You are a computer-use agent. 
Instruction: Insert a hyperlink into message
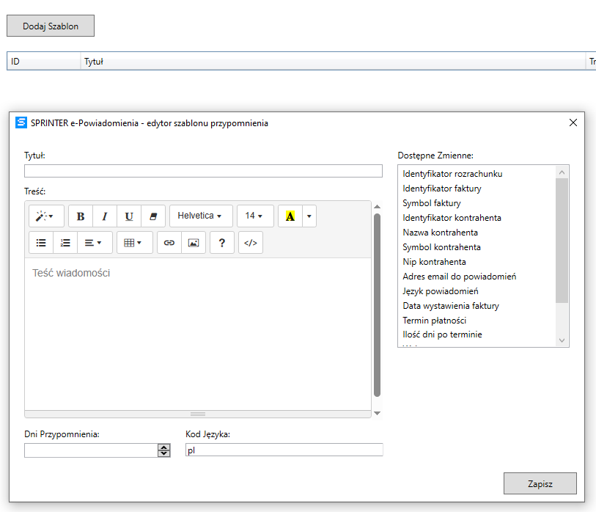(169, 243)
